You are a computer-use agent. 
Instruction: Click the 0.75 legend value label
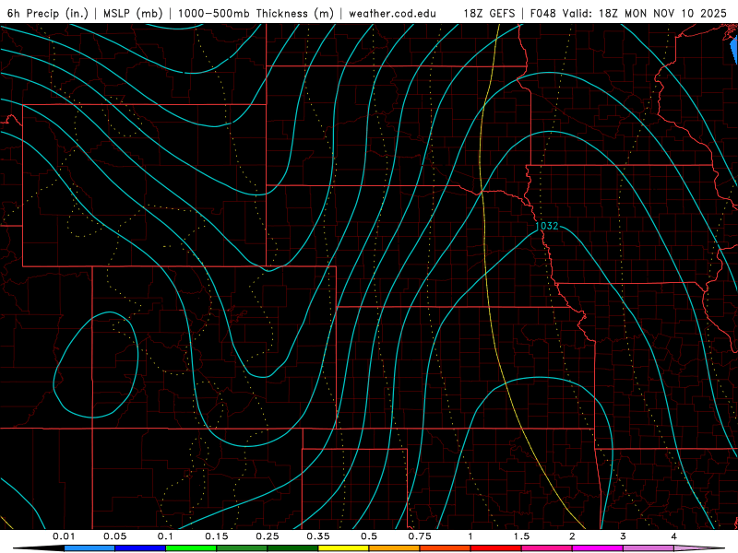[x=420, y=536]
